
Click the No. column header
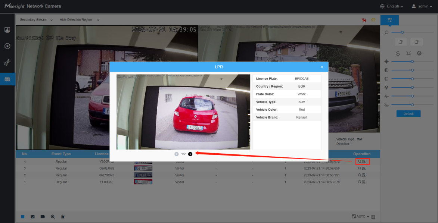pyautogui.click(x=25, y=154)
